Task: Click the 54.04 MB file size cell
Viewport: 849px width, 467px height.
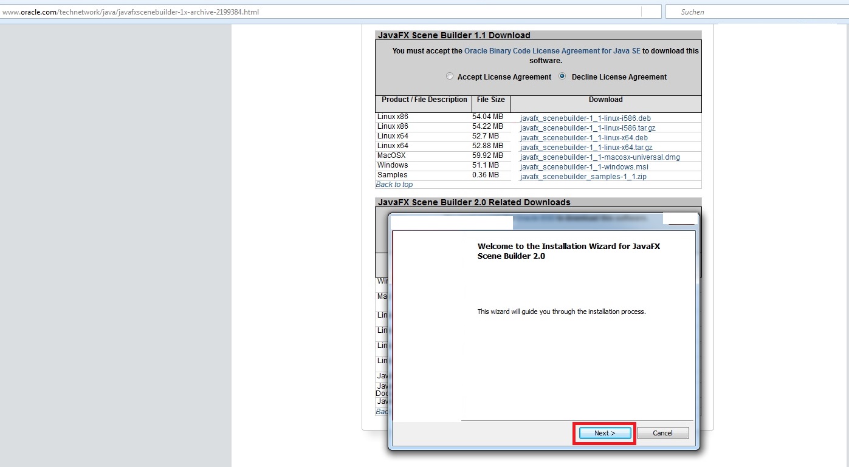Action: point(487,117)
